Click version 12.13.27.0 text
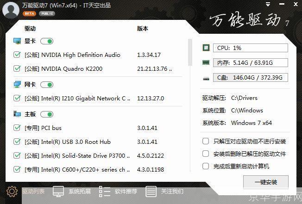 coord(151,98)
